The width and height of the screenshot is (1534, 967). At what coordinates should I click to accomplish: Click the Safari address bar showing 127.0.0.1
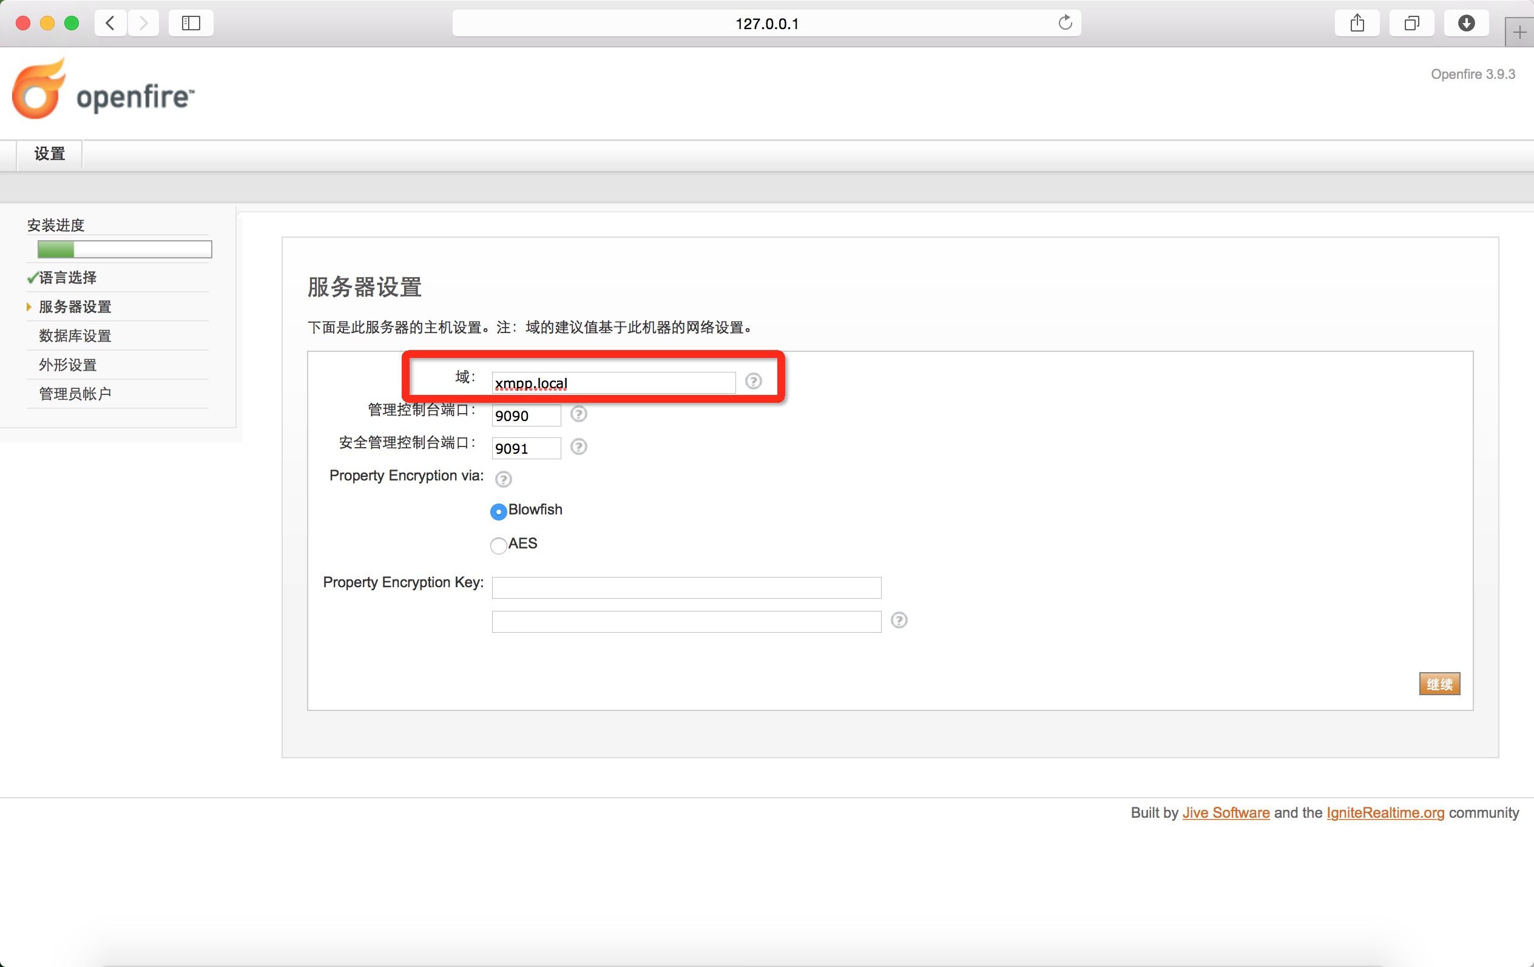point(766,24)
